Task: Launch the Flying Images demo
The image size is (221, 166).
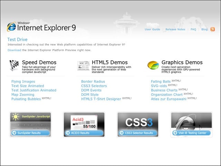Action: click(23, 82)
